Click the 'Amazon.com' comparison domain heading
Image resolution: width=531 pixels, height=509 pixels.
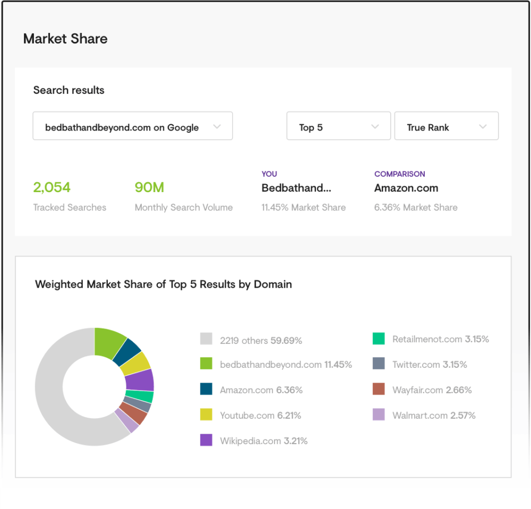click(x=406, y=188)
